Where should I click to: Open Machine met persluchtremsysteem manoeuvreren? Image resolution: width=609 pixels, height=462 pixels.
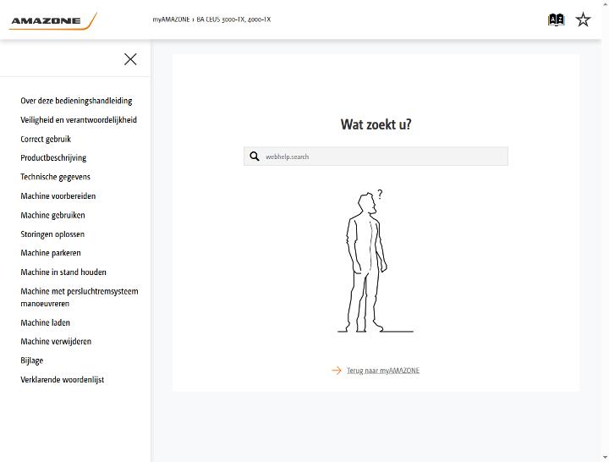[x=80, y=297]
